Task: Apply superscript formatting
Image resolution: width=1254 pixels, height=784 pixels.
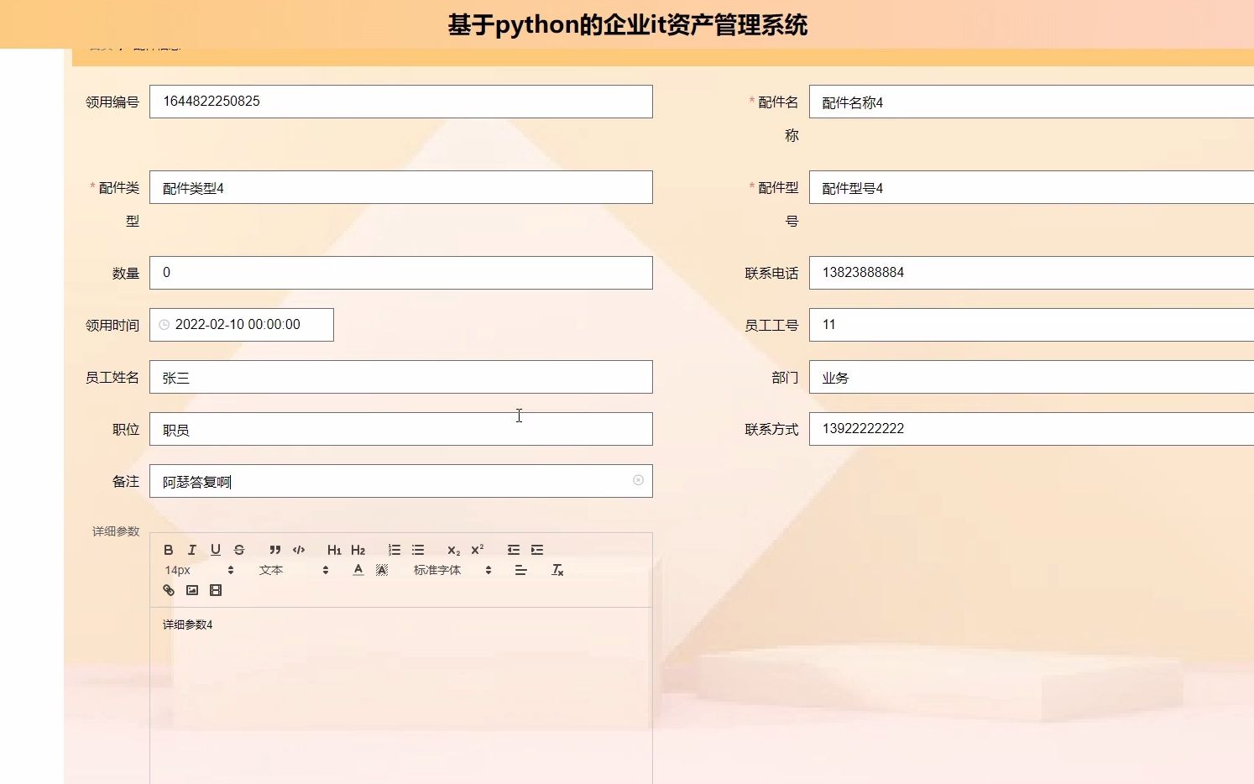Action: tap(477, 550)
